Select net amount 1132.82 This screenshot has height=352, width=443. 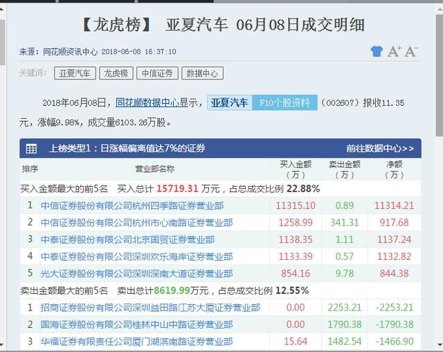pyautogui.click(x=394, y=257)
